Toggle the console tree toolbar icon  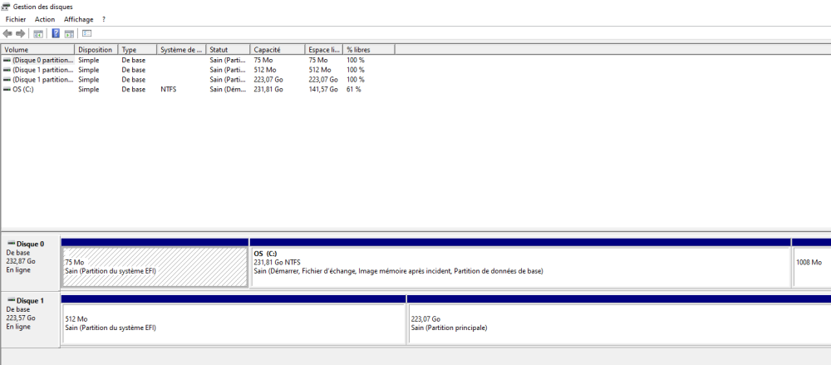[x=37, y=33]
